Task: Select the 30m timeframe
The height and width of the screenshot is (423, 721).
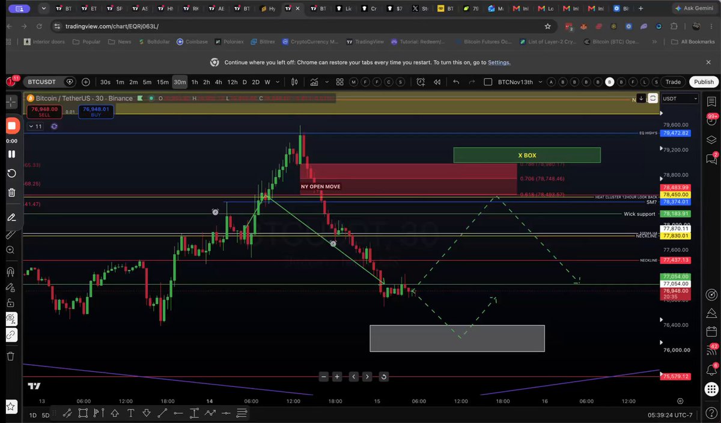Action: click(x=179, y=82)
